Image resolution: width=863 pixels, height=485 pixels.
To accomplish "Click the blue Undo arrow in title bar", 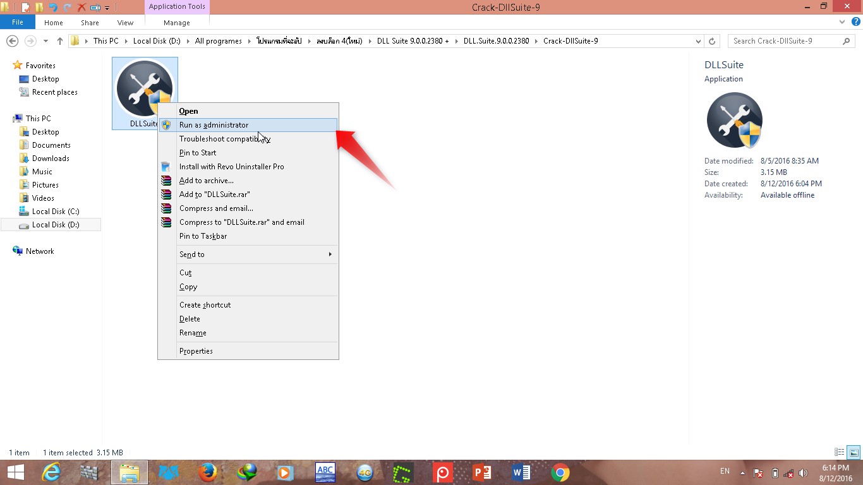I will point(53,8).
